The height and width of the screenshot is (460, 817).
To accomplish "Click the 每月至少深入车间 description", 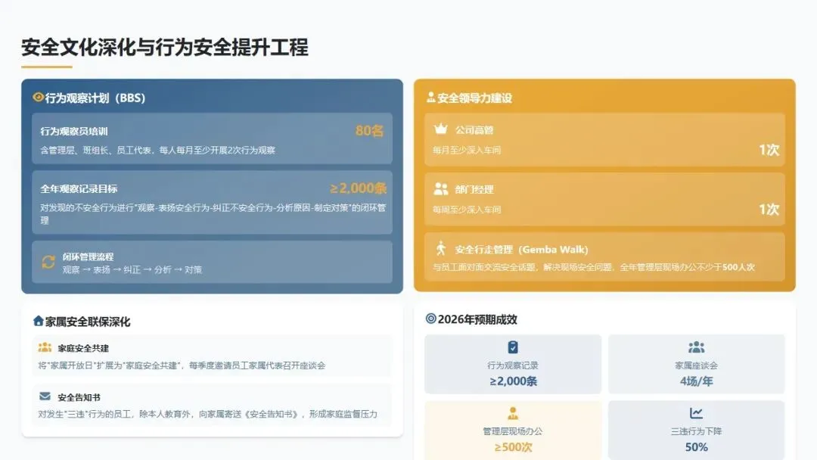I will pyautogui.click(x=466, y=150).
